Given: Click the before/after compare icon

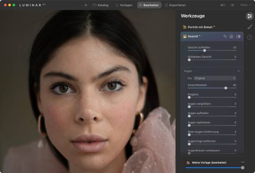Looking at the screenshot, I should pyautogui.click(x=223, y=5).
